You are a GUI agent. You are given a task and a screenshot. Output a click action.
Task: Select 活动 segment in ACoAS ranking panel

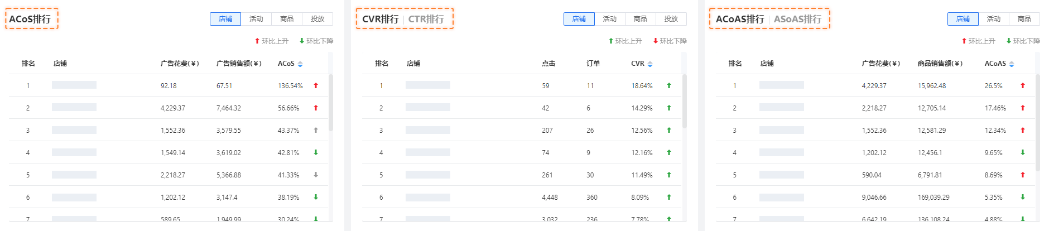(x=994, y=19)
